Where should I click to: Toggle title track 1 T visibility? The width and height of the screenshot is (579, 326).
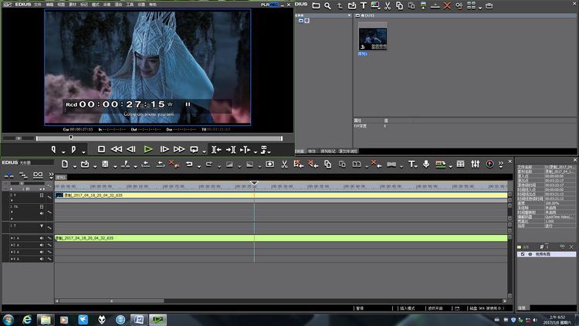[42, 226]
